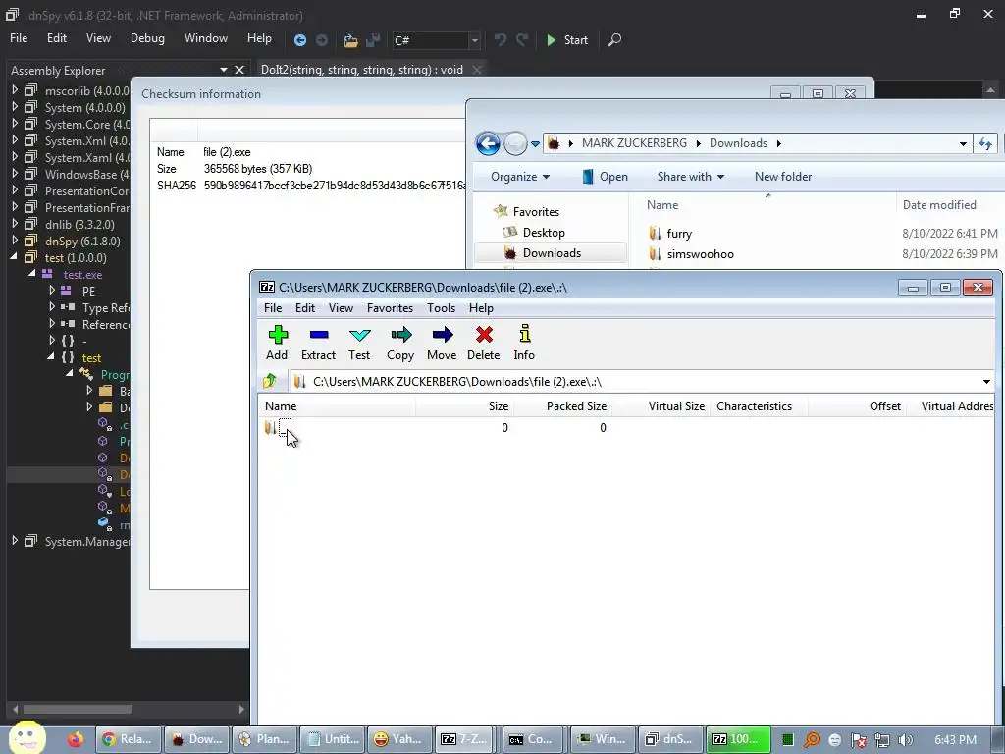Navigate forward in dnSpy toolbar
This screenshot has height=754, width=1005.
pyautogui.click(x=322, y=40)
